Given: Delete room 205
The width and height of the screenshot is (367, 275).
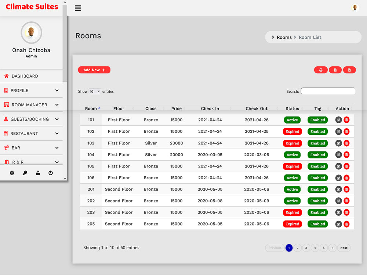Looking at the screenshot, I should tap(347, 224).
